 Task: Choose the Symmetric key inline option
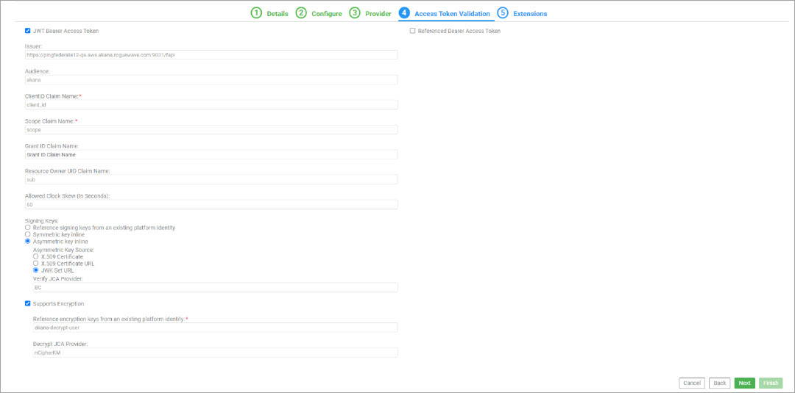[x=28, y=234]
